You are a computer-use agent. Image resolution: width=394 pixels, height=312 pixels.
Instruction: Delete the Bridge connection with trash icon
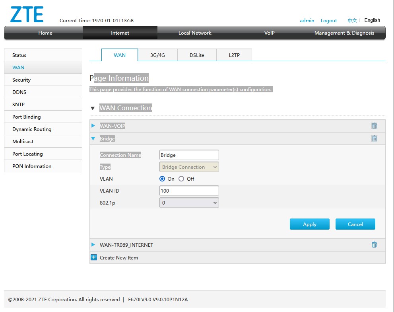[x=374, y=138]
